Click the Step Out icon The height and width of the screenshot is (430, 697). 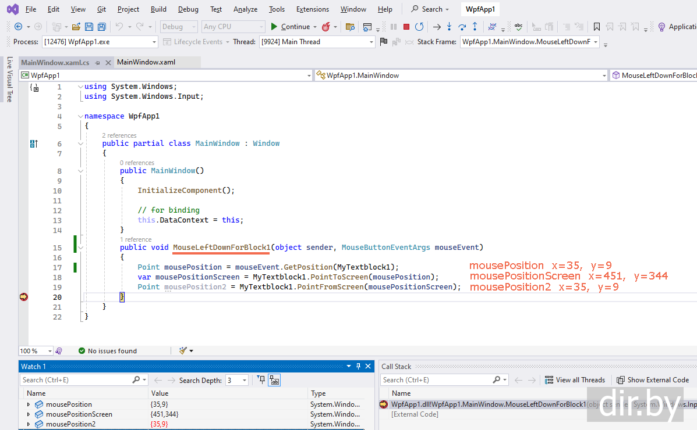pos(475,27)
